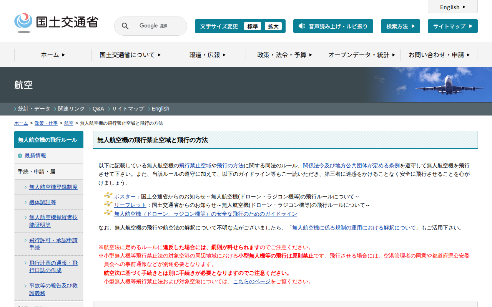Open the 無人航空機登録制度 sidebar link

(53, 187)
